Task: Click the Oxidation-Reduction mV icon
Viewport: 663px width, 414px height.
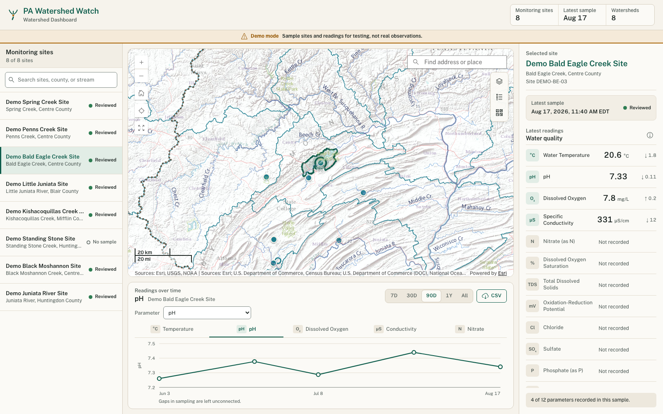Action: [x=532, y=306]
